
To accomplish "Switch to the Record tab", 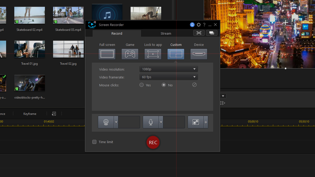I will (x=117, y=33).
